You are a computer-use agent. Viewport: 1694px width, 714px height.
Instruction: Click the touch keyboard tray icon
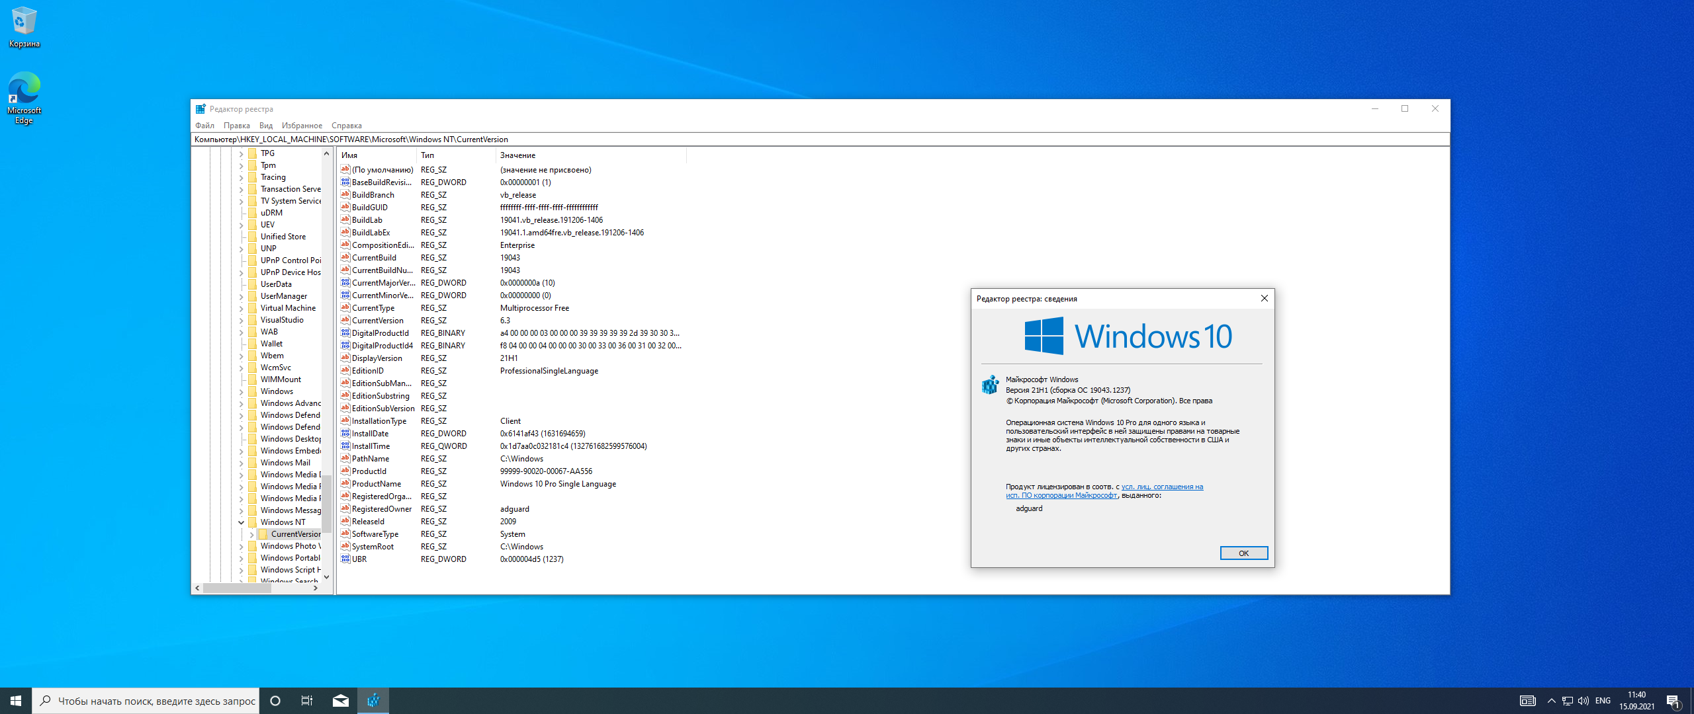(1527, 701)
